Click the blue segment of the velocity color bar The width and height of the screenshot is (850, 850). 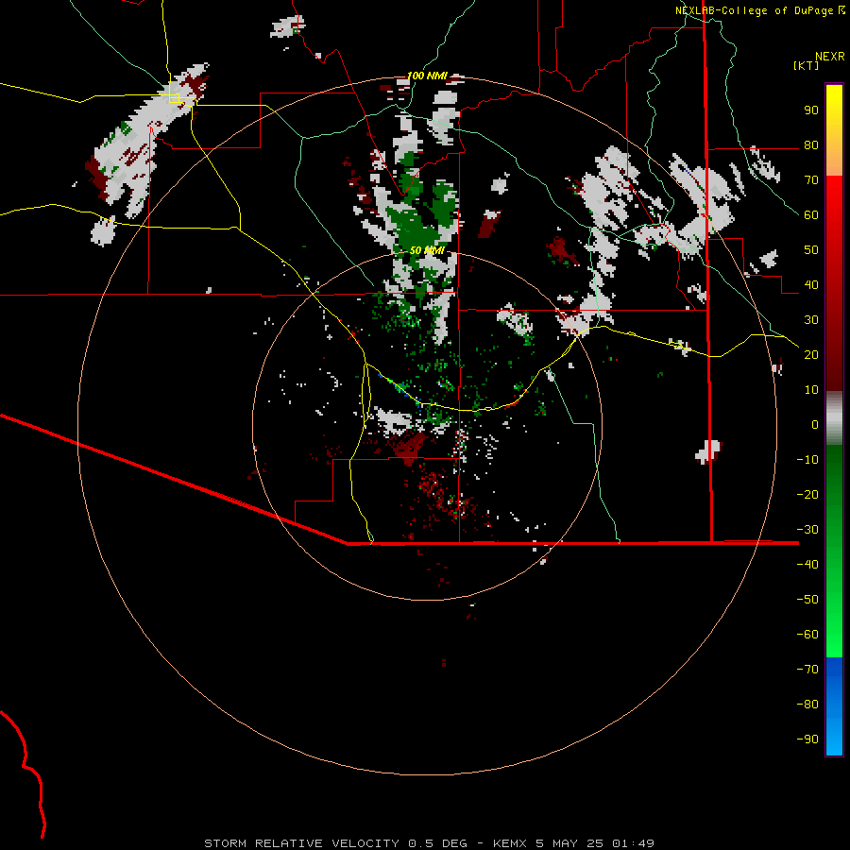[834, 706]
